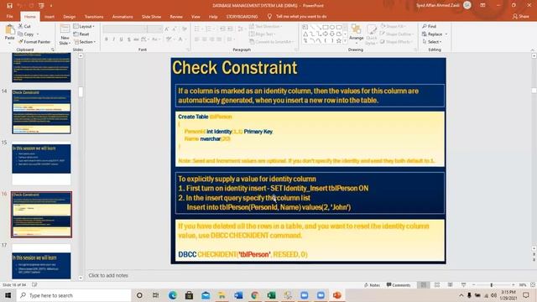
Task: Switch to Reading View icon
Action: [x=451, y=285]
